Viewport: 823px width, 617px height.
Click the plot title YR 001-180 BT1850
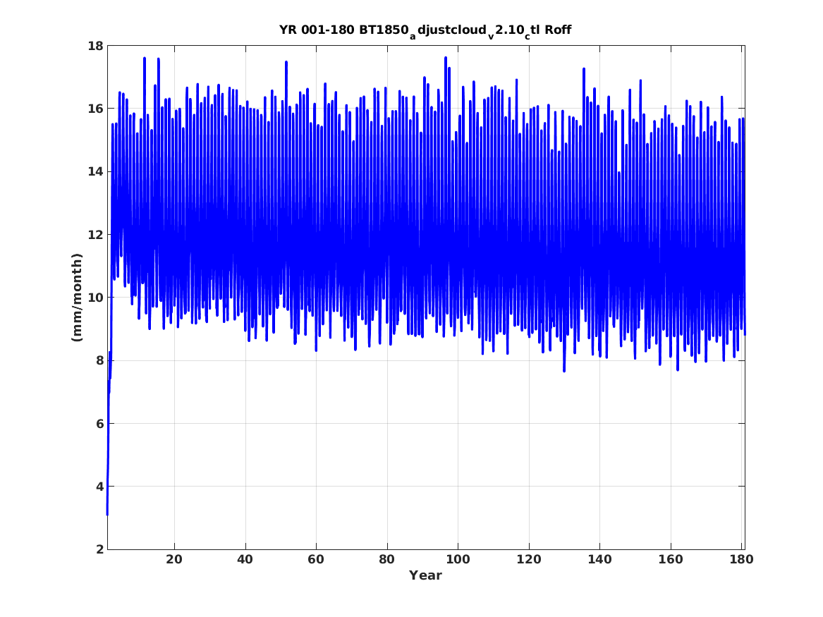click(425, 30)
